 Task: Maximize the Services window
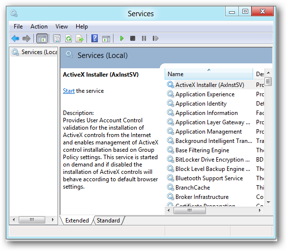click(x=245, y=12)
